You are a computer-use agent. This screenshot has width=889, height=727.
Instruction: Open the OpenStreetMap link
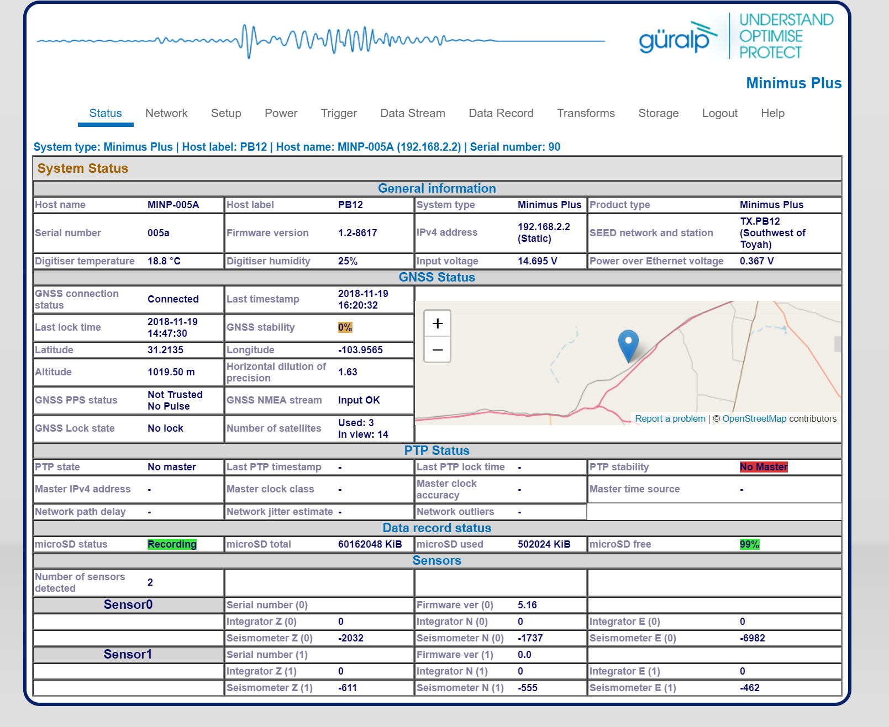[754, 418]
